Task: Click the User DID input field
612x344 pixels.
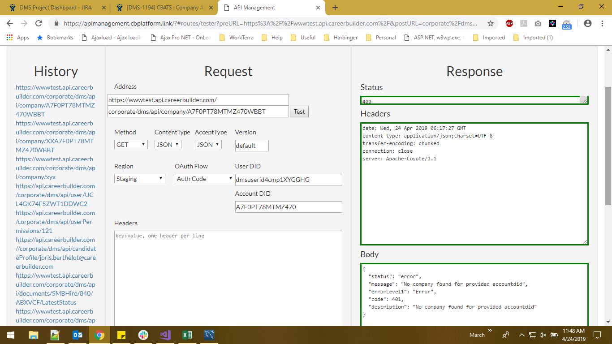Action: (289, 180)
